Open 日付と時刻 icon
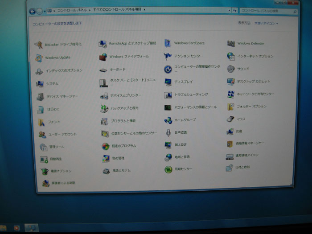The height and width of the screenshot is (234, 312). (229, 168)
